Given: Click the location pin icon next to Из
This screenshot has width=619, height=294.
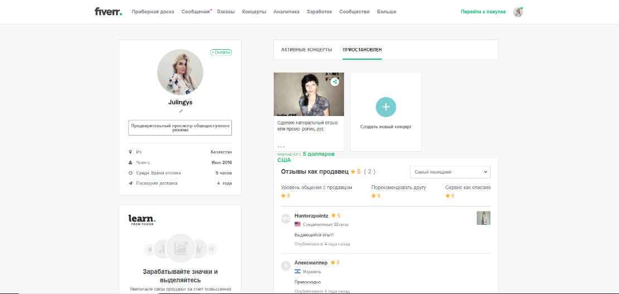Looking at the screenshot, I should [x=130, y=152].
